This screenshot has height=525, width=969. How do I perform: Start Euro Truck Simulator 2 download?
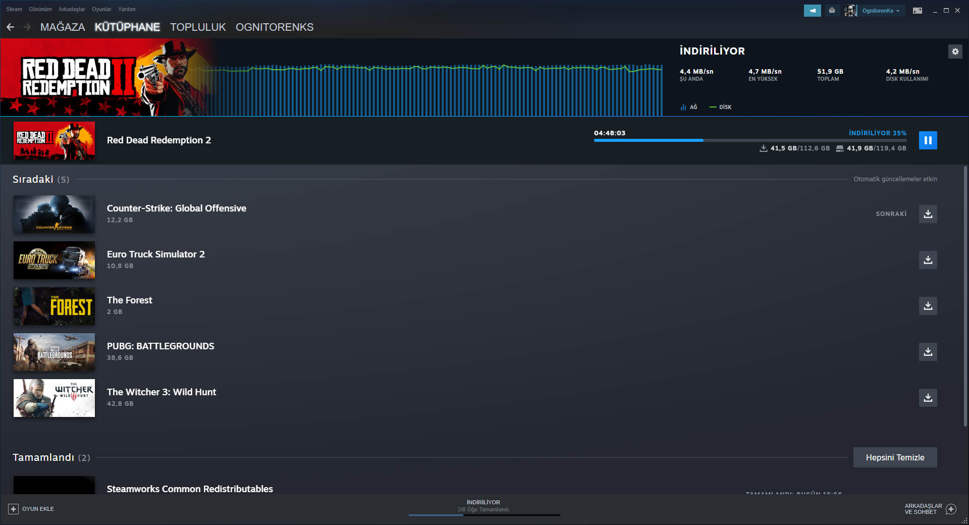tap(928, 260)
